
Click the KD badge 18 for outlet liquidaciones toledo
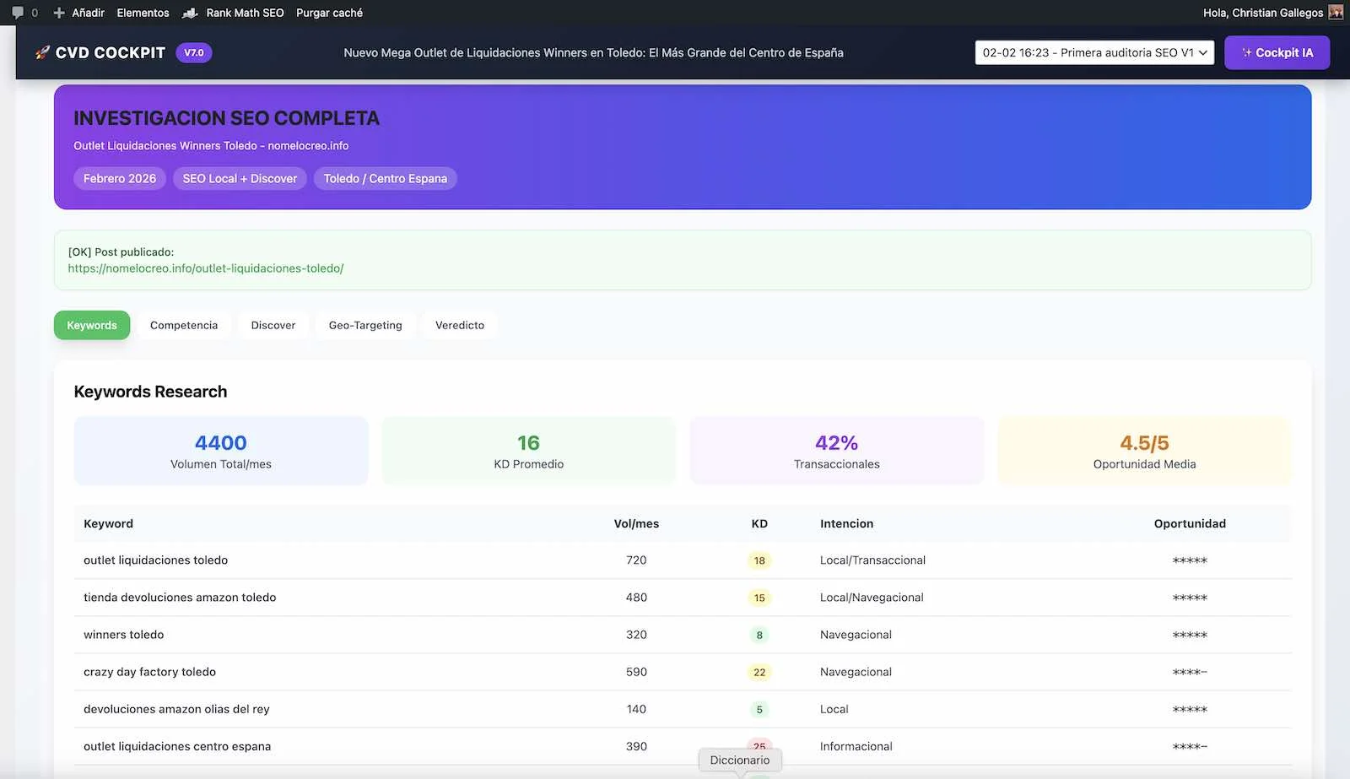click(759, 560)
